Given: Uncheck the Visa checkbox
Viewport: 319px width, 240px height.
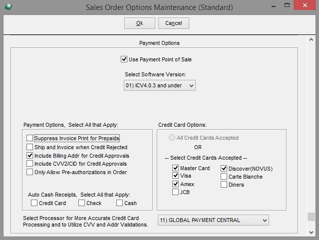Looking at the screenshot, I should tap(175, 176).
